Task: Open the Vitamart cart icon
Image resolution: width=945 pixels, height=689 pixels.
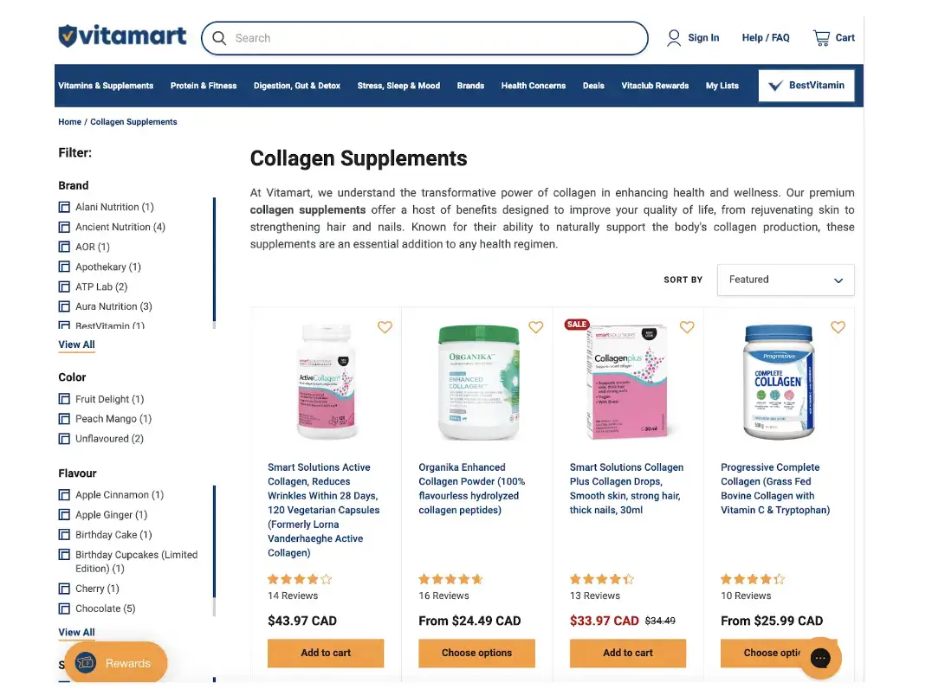Action: point(819,37)
